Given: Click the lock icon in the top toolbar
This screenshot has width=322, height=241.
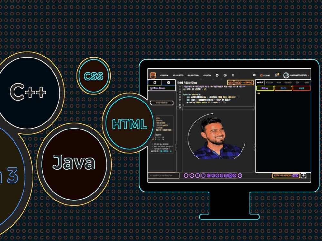Looking at the screenshot, I should point(233,74).
